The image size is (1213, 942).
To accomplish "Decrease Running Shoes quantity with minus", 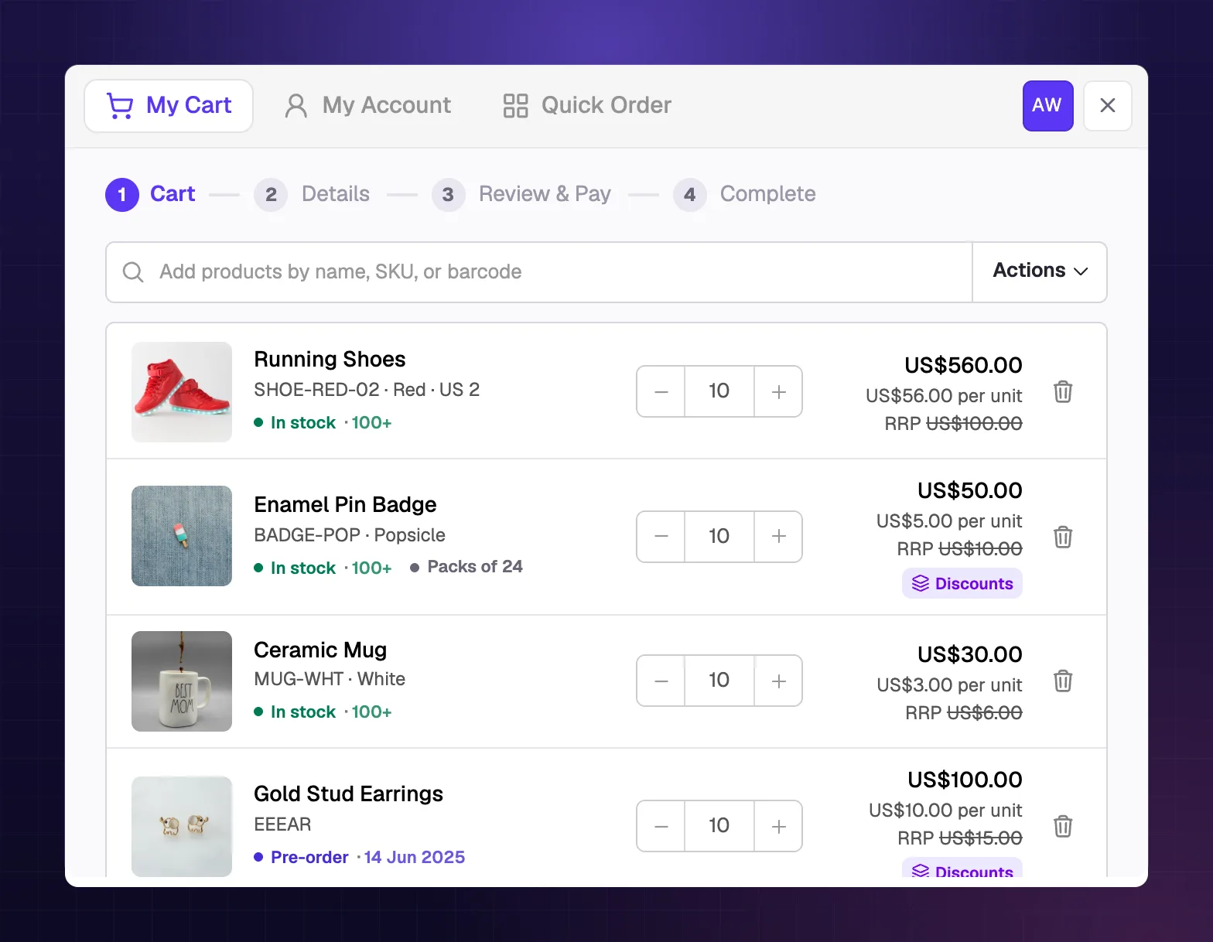I will pyautogui.click(x=661, y=391).
